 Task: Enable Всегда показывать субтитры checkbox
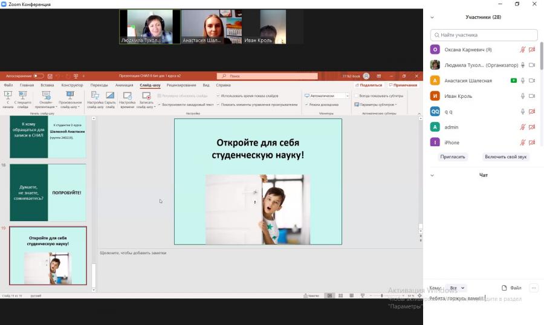tap(356, 95)
